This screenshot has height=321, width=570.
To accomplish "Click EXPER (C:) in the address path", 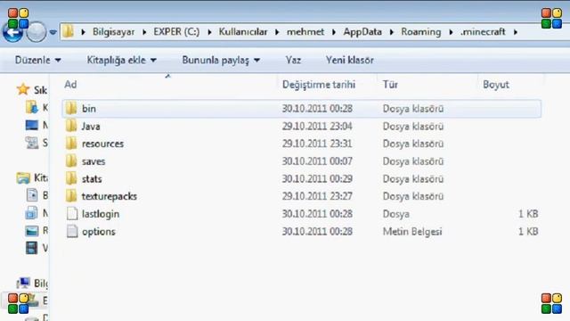I will pyautogui.click(x=176, y=32).
